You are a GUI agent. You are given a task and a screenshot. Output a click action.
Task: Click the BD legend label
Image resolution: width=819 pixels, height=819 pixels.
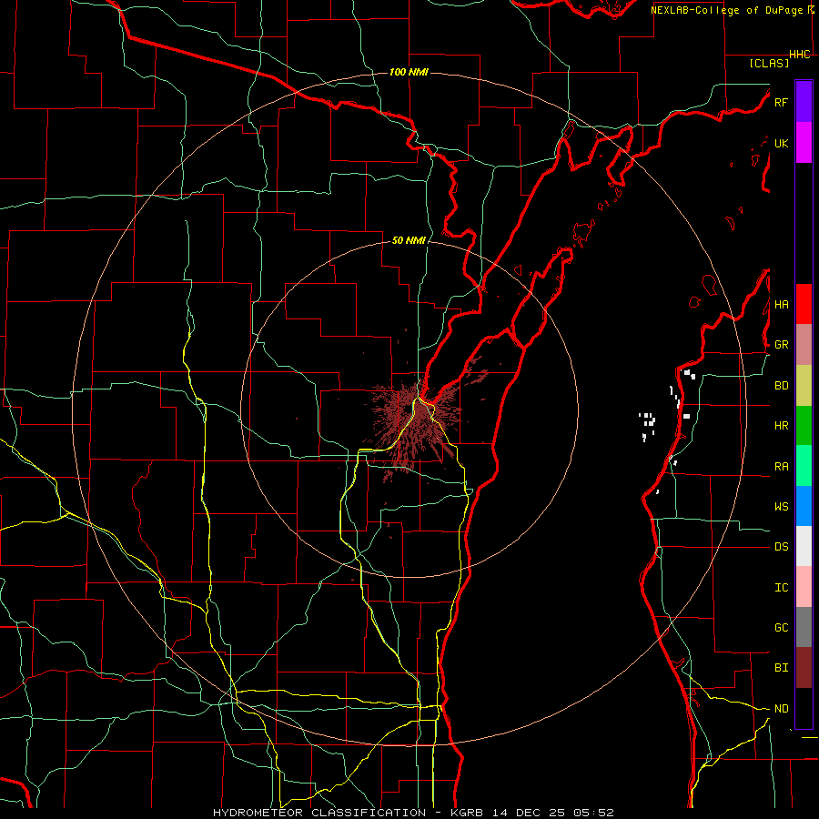click(x=781, y=386)
